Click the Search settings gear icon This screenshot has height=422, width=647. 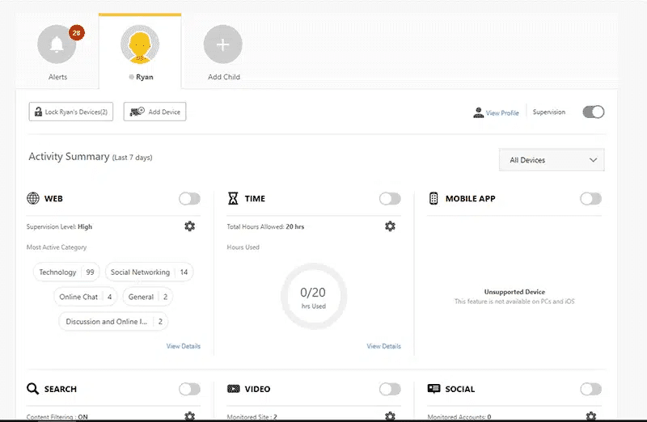(189, 416)
